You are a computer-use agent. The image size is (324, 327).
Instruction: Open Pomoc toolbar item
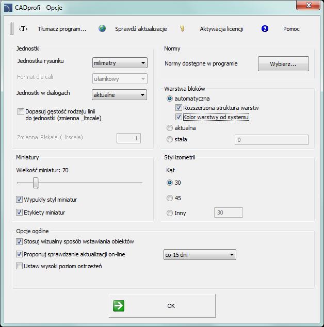pyautogui.click(x=291, y=29)
